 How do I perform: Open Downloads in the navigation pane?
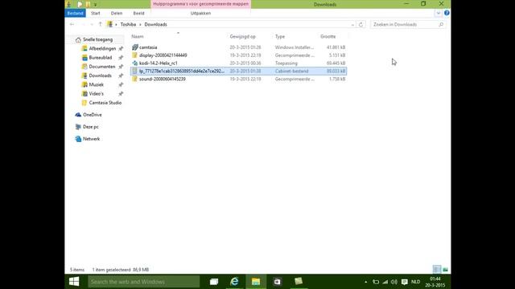click(x=100, y=75)
